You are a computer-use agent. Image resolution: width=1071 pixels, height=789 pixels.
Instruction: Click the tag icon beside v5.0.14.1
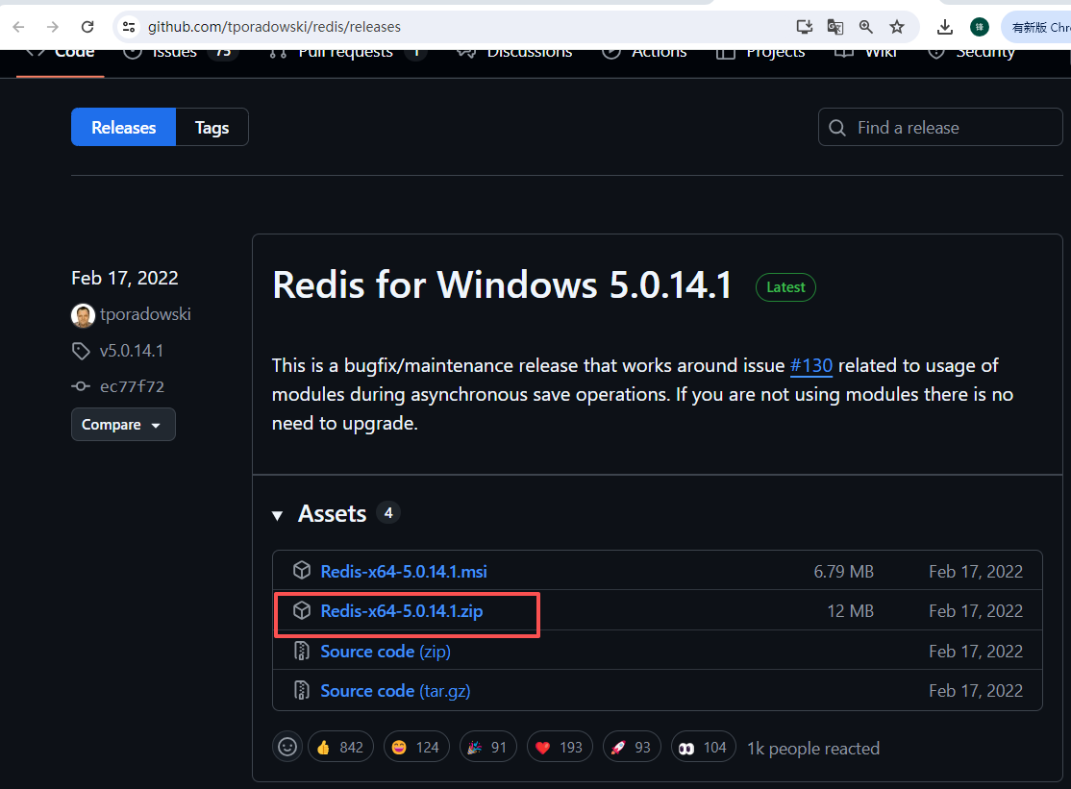point(81,351)
